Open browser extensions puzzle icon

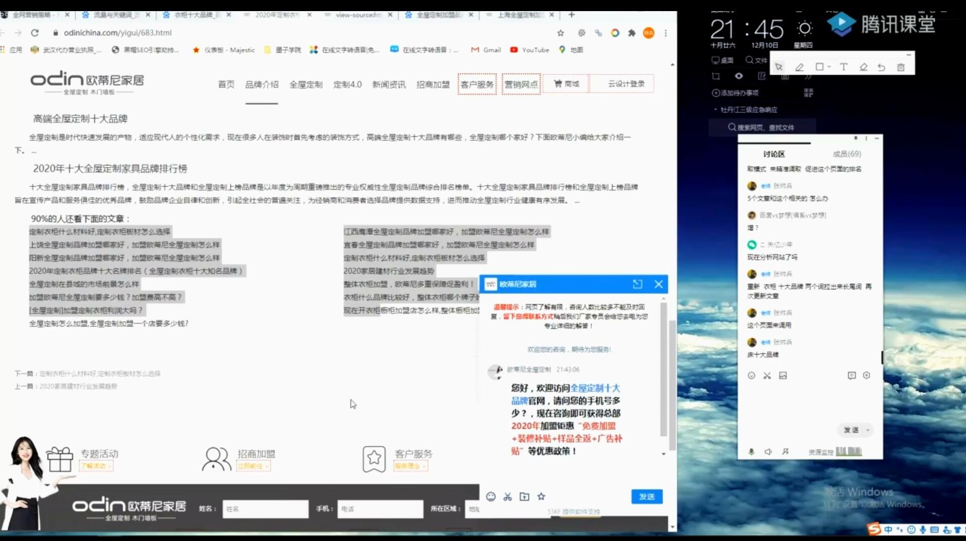click(632, 33)
